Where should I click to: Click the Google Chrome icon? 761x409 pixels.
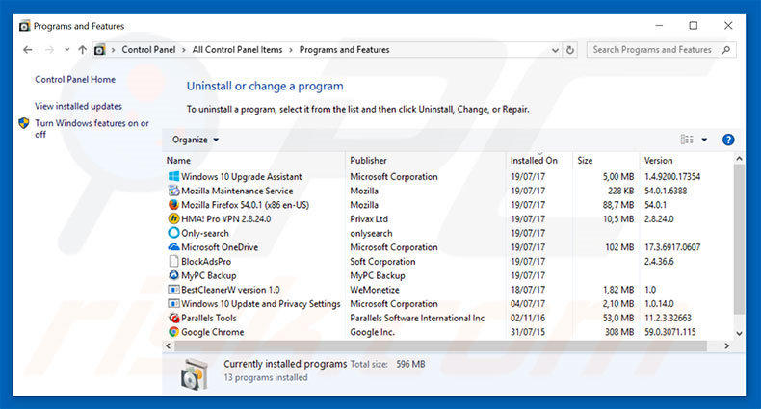(173, 332)
